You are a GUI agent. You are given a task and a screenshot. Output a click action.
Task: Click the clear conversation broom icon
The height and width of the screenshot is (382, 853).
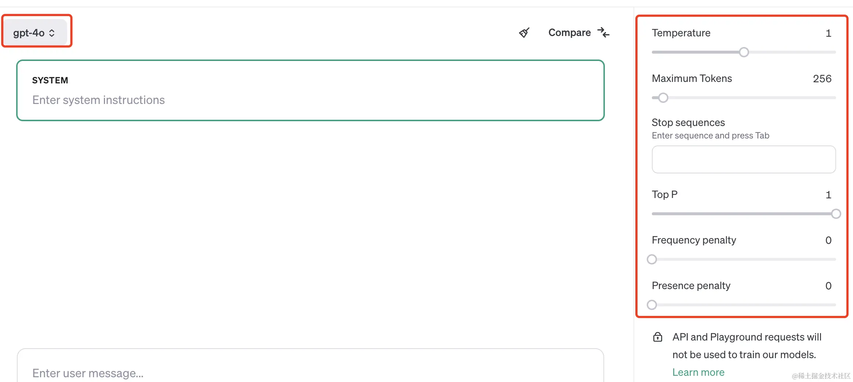click(x=524, y=33)
